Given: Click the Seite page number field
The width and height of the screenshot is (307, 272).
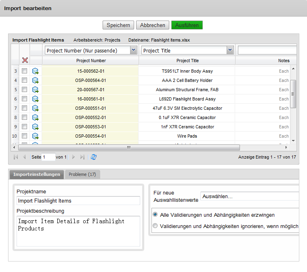Looking at the screenshot, I should pyautogui.click(x=48, y=157).
